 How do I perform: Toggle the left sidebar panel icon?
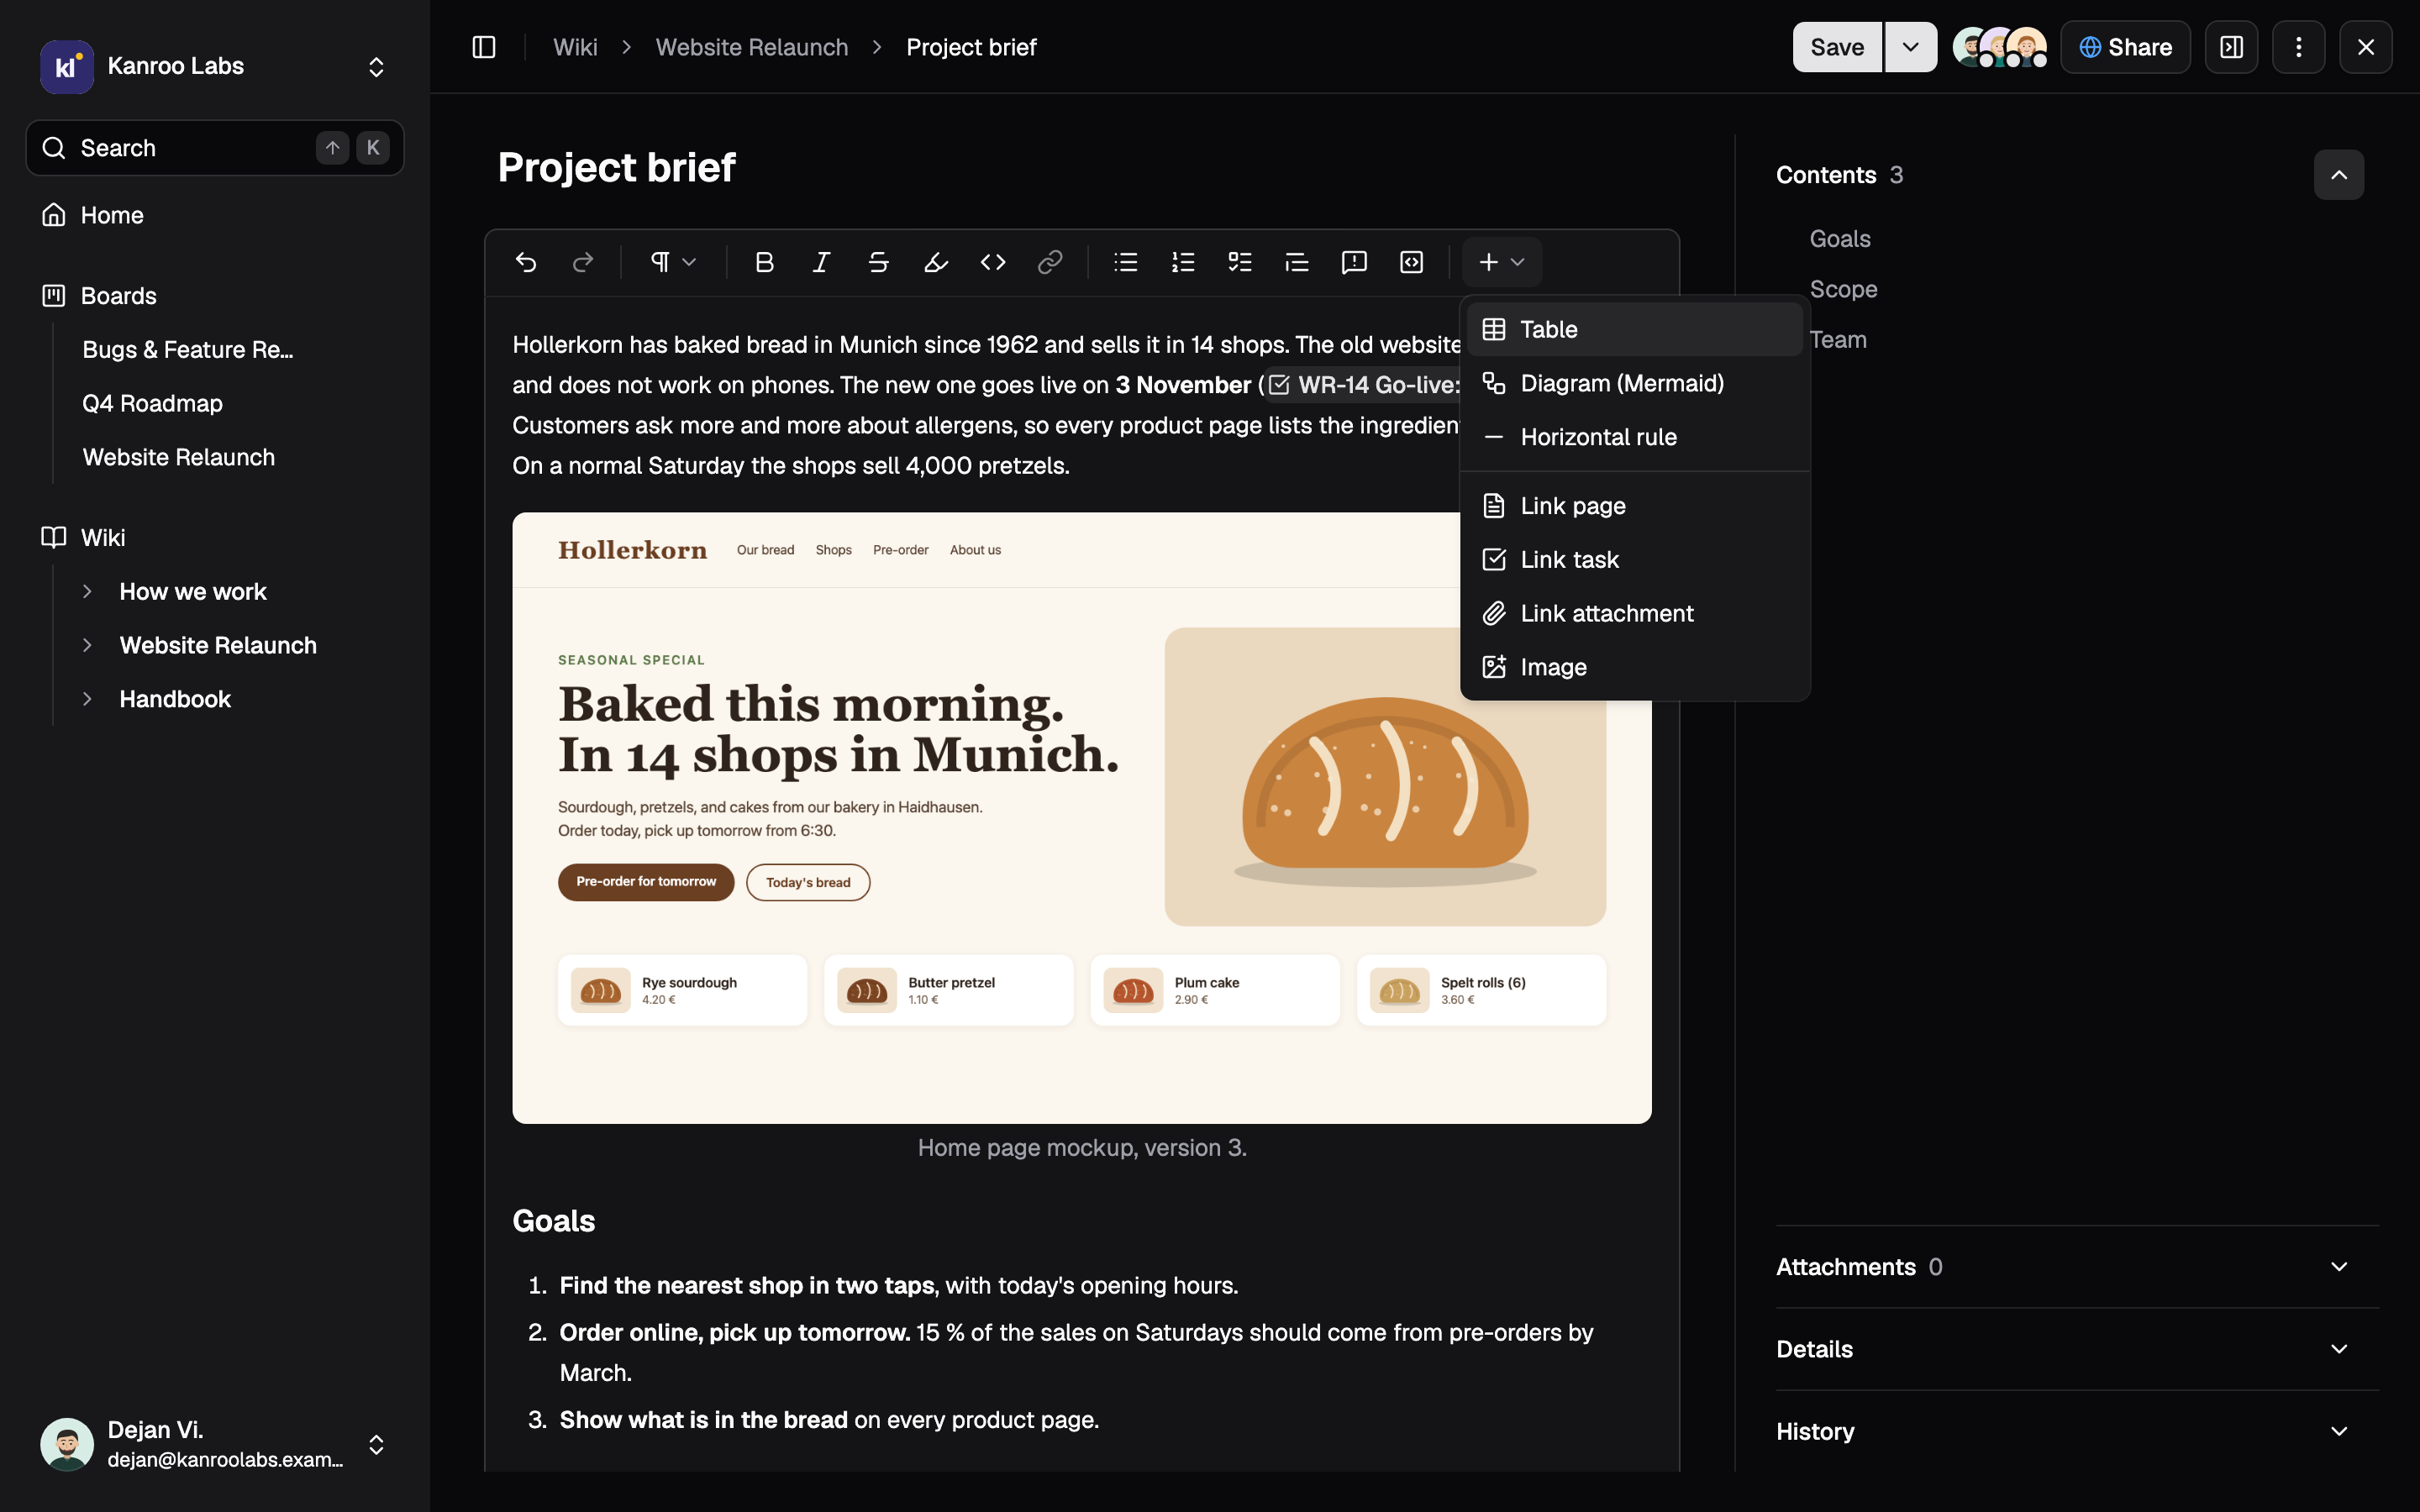tap(484, 47)
